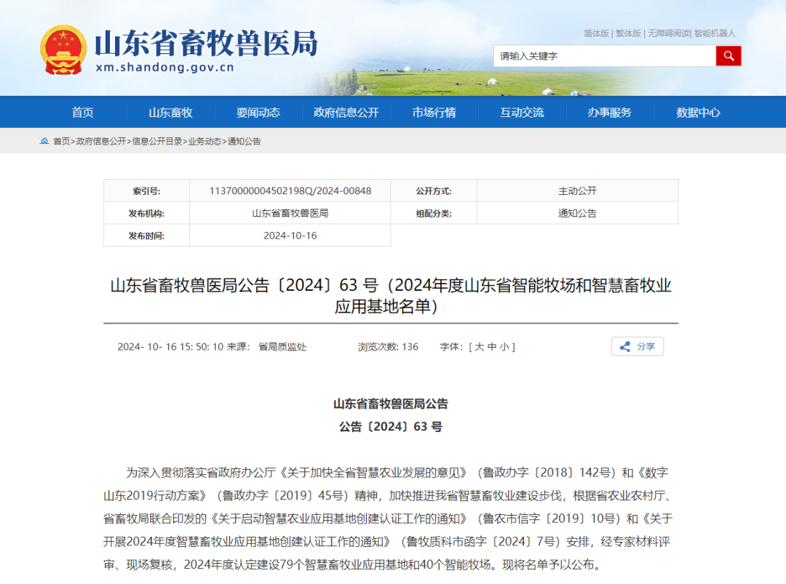Screen dimensions: 786x584
Task: Click the national emblem logo
Action: (x=63, y=49)
